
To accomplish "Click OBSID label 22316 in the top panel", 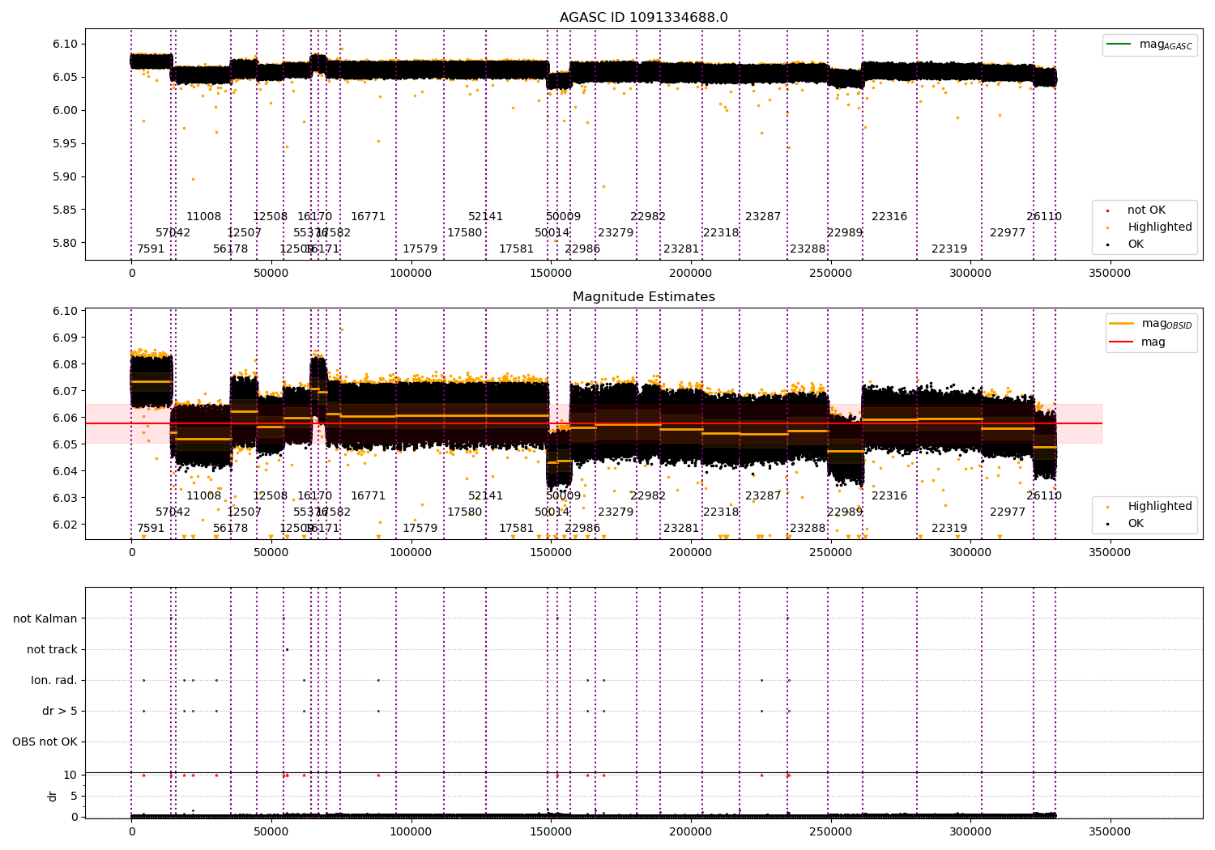I will 889,217.
